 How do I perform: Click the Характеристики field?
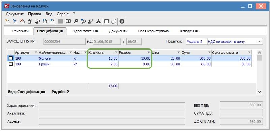click(x=112, y=106)
